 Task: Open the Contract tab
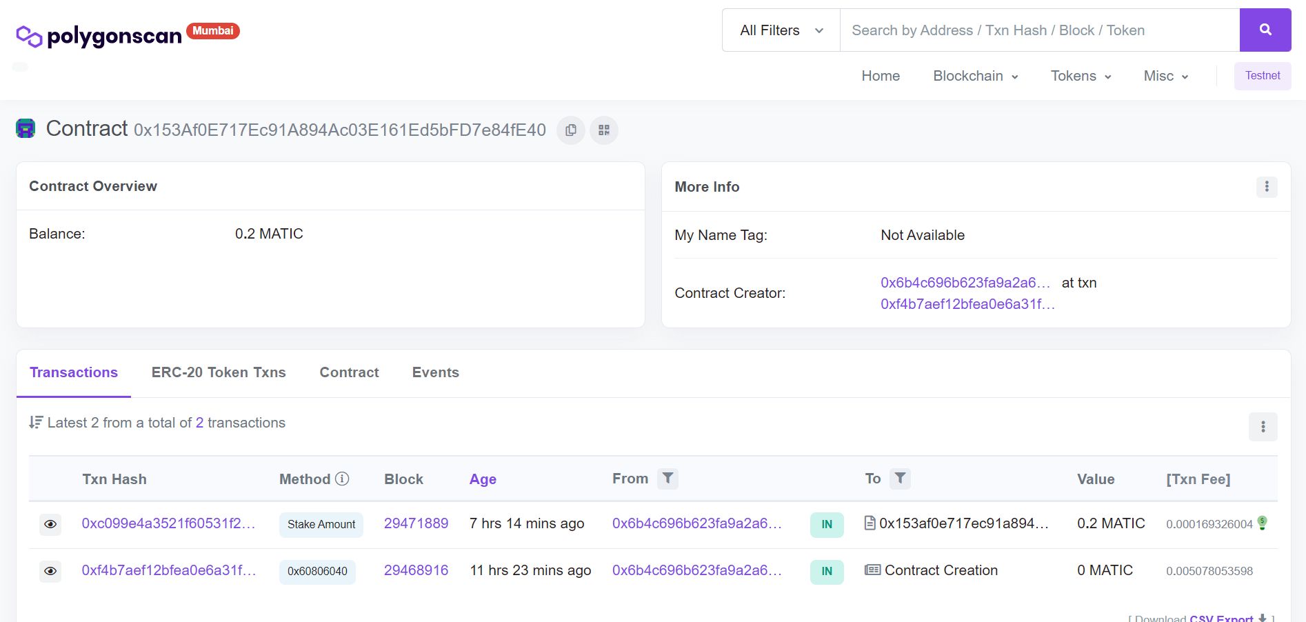pyautogui.click(x=349, y=372)
